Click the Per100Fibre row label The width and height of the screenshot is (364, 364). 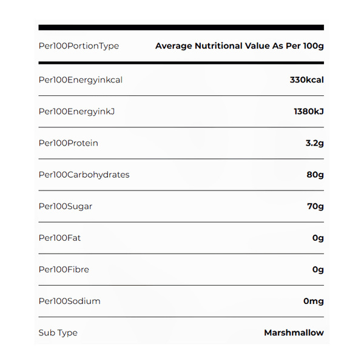[64, 269]
